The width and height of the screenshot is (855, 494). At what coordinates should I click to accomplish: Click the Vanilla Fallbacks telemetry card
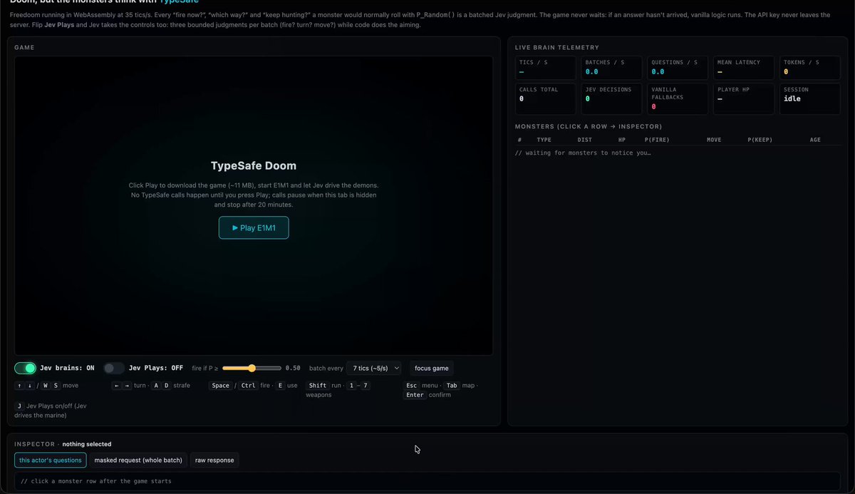point(678,98)
